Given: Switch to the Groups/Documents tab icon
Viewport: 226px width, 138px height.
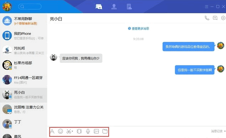Looking at the screenshot, I should (x=129, y=7).
